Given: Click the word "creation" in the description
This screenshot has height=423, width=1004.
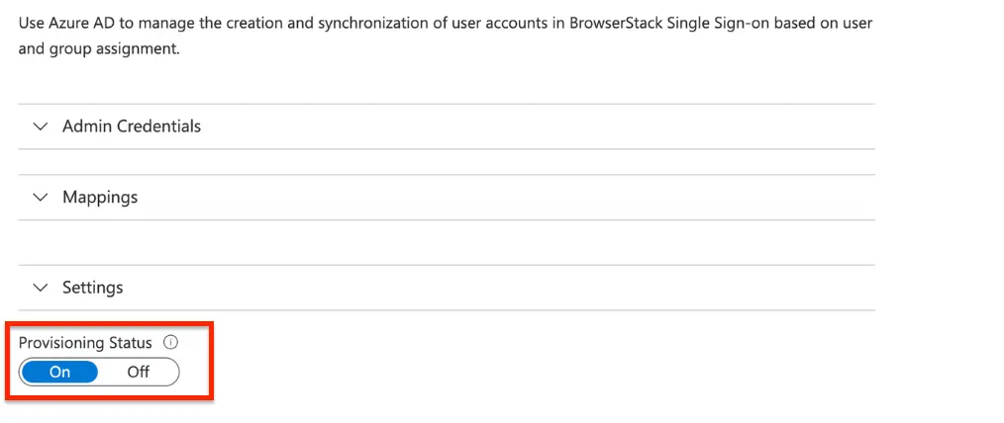Looking at the screenshot, I should tap(250, 22).
